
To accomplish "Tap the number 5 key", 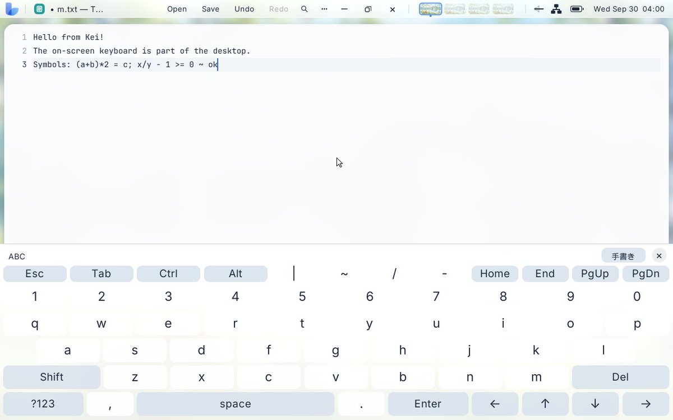I will pyautogui.click(x=302, y=297).
